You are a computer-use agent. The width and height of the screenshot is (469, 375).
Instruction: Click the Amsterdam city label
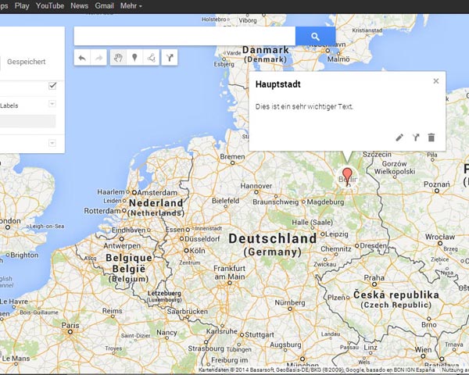click(x=157, y=193)
